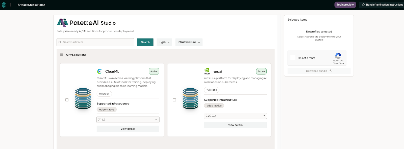Click Supported infrastructure label on ClearML card
Viewport: 404px width, 149px height.
pos(113,104)
